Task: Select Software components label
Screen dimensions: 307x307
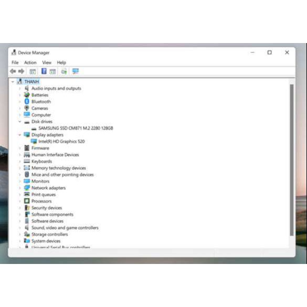Action: pos(52,215)
